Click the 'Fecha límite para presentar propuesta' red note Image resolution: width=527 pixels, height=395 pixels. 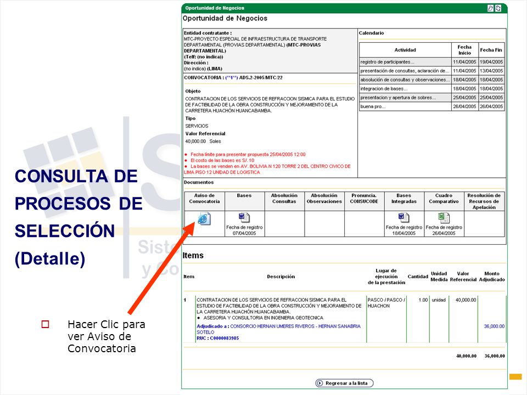point(248,155)
